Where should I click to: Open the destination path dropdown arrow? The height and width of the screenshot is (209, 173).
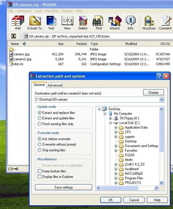tap(161, 99)
